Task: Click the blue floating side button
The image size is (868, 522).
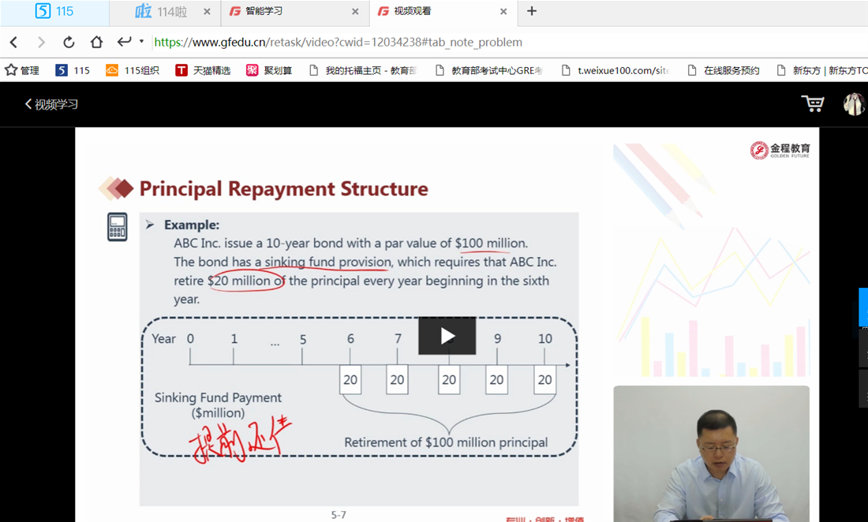Action: click(x=863, y=307)
